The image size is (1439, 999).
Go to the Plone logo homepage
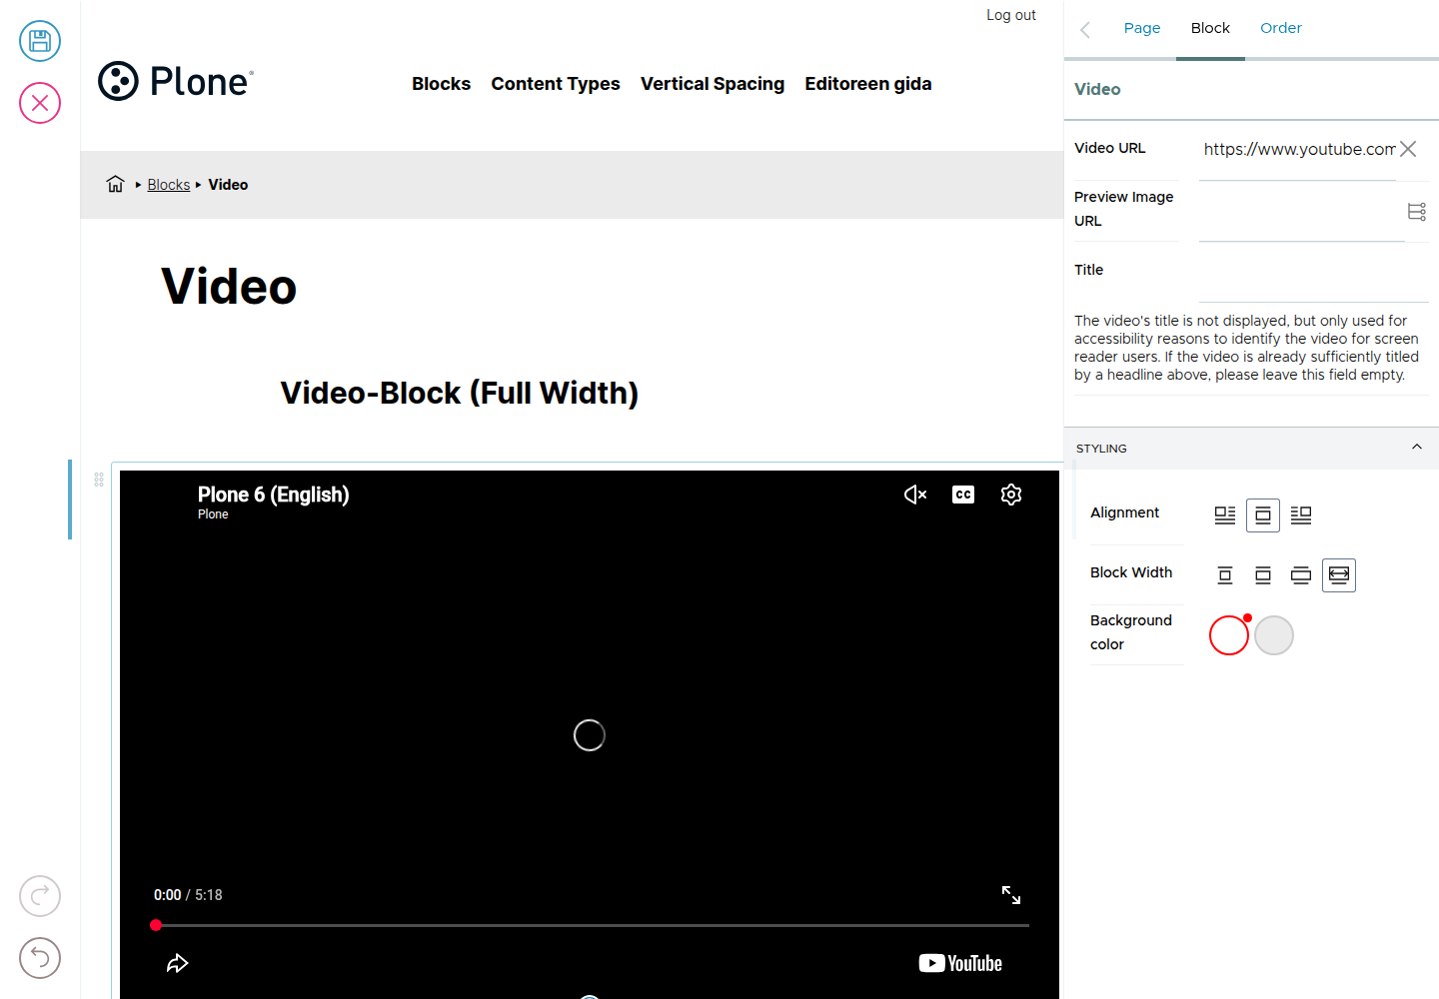(176, 81)
